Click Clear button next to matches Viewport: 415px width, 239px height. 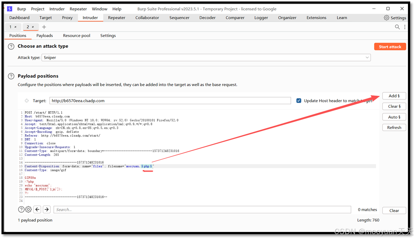click(394, 211)
